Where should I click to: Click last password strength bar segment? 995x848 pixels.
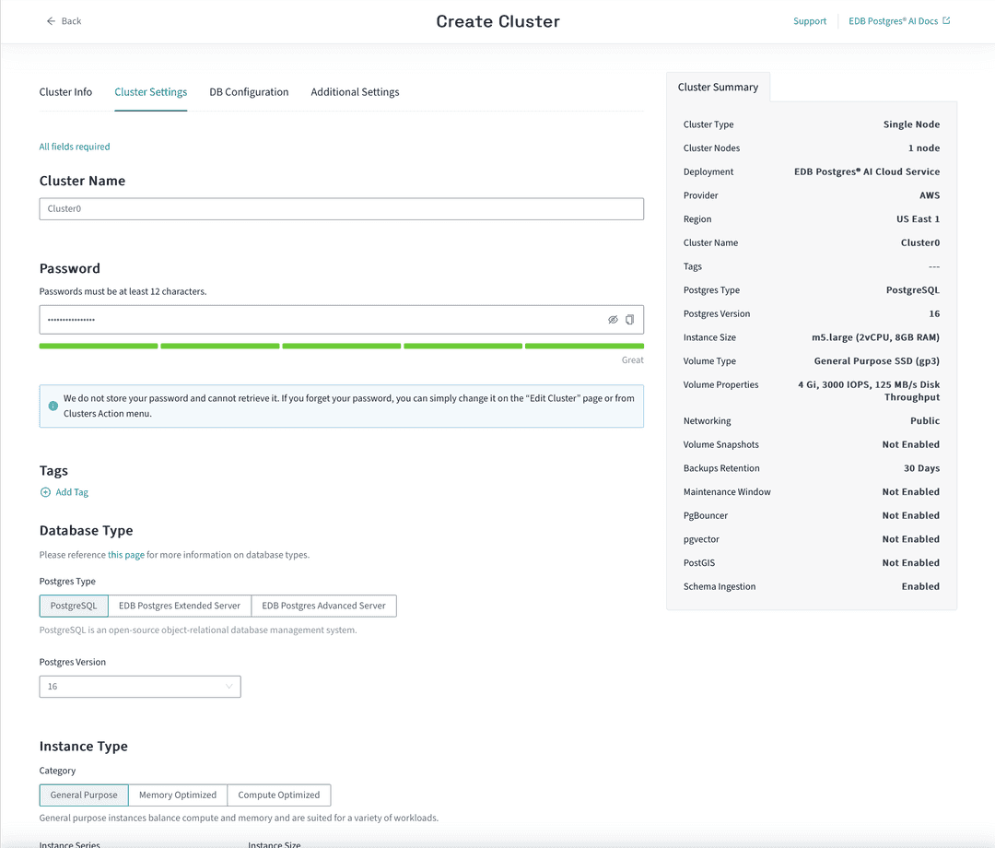tap(584, 346)
